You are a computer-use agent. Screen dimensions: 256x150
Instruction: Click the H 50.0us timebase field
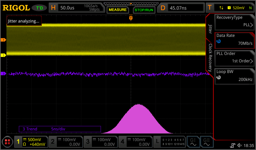(75, 7)
